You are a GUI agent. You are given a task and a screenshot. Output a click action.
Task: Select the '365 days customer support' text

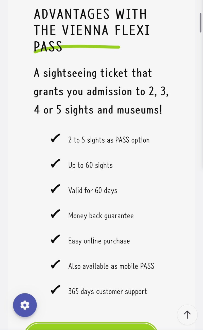pyautogui.click(x=108, y=291)
